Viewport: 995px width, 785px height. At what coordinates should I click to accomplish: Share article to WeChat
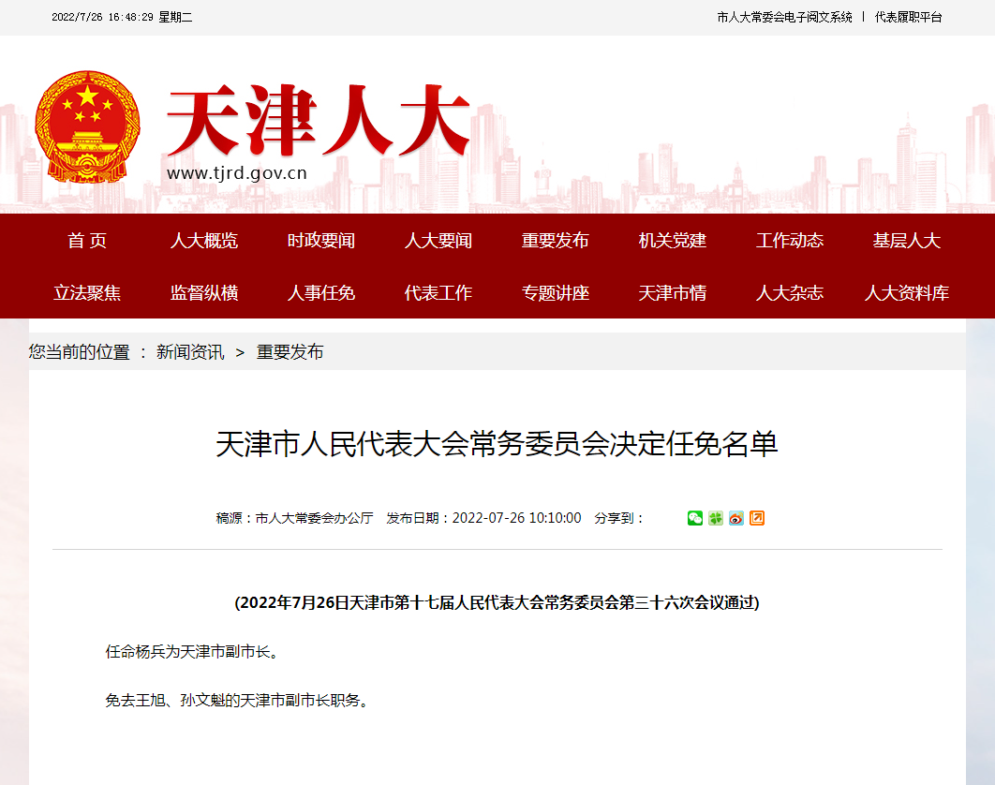[694, 518]
